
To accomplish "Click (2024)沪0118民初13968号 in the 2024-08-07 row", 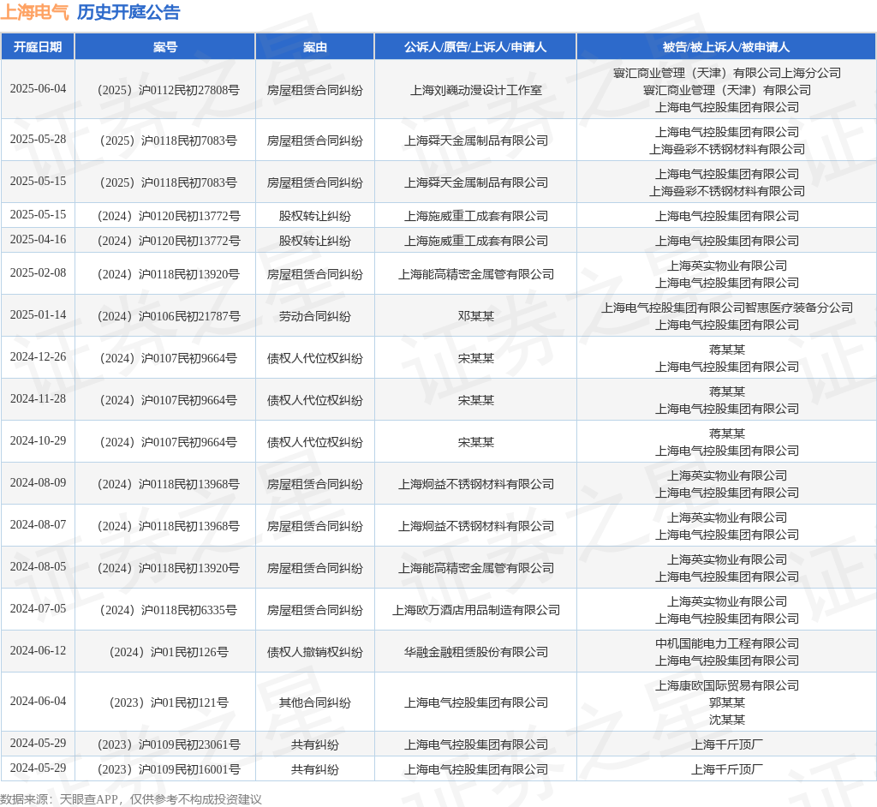I will (168, 527).
